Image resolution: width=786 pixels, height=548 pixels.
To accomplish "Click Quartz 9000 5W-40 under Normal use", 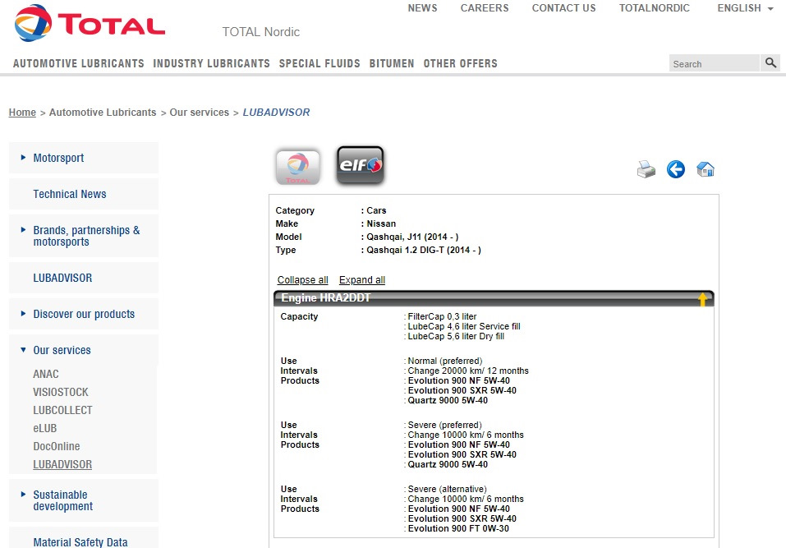I will click(448, 400).
